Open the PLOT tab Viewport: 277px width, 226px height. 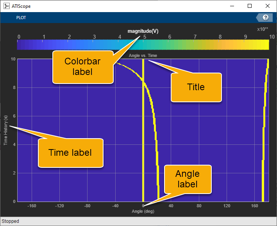tap(21, 18)
